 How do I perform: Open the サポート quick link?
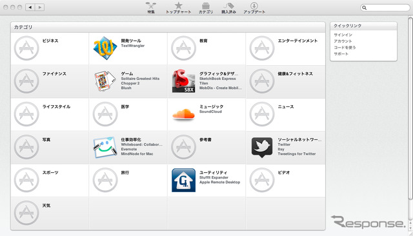(x=341, y=54)
